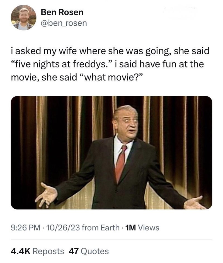Click the comedian's face in the image
The image size is (223, 263).
click(x=127, y=122)
